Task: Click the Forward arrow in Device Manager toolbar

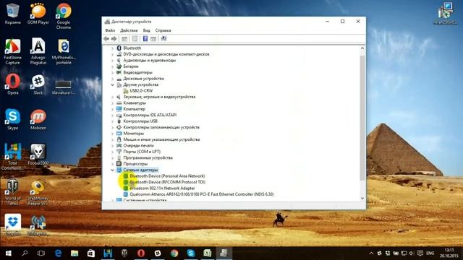Action: (114, 39)
